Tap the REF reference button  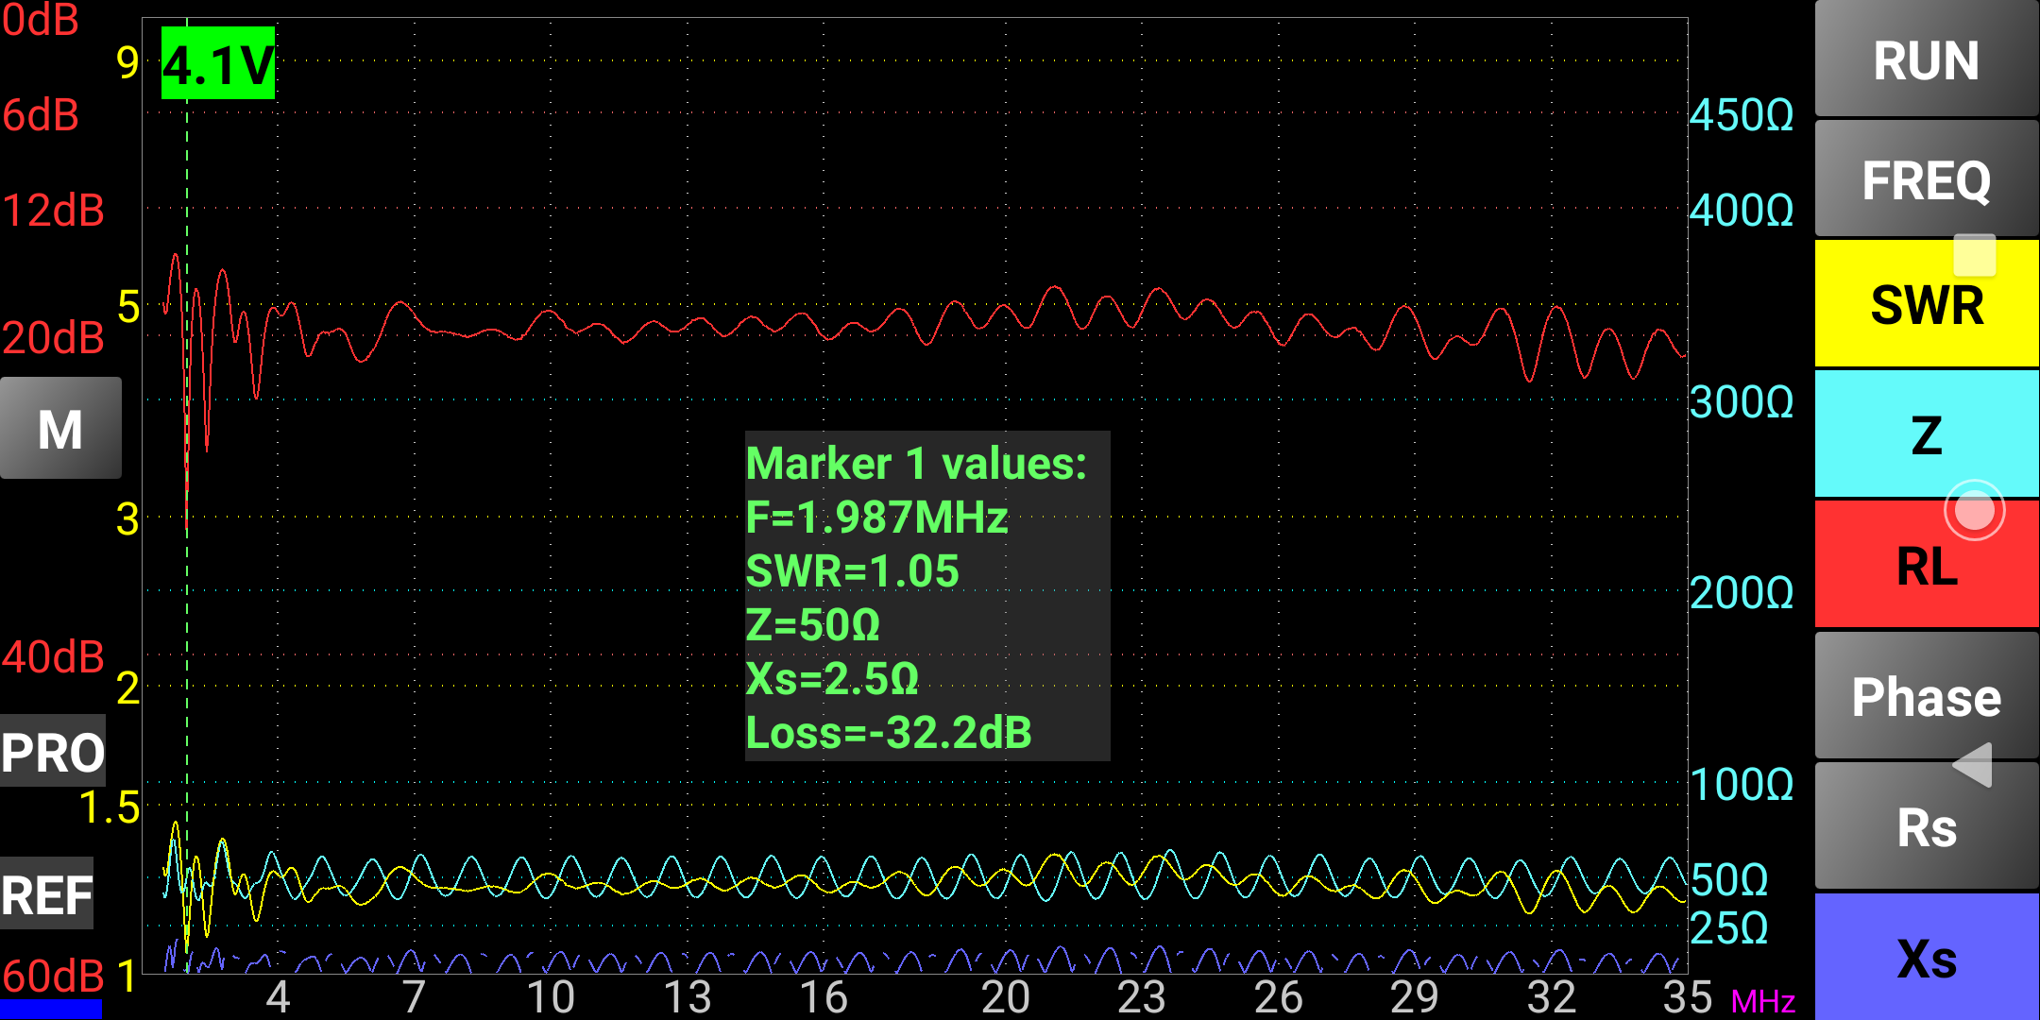(x=47, y=894)
